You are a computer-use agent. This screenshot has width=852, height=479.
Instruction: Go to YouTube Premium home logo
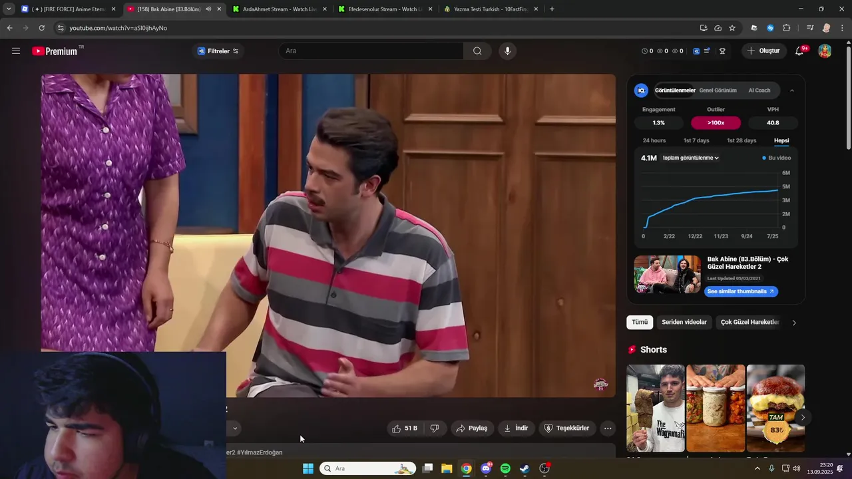coord(55,51)
